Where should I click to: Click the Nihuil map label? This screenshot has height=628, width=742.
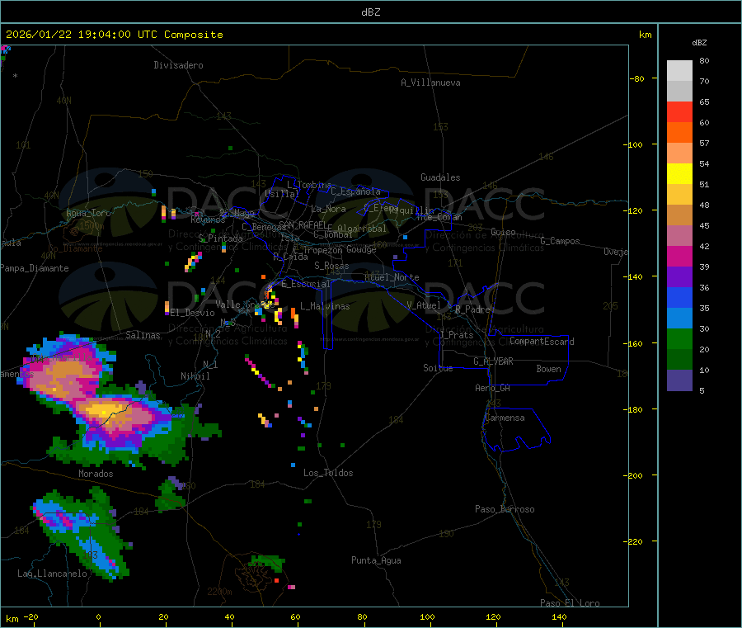point(195,376)
